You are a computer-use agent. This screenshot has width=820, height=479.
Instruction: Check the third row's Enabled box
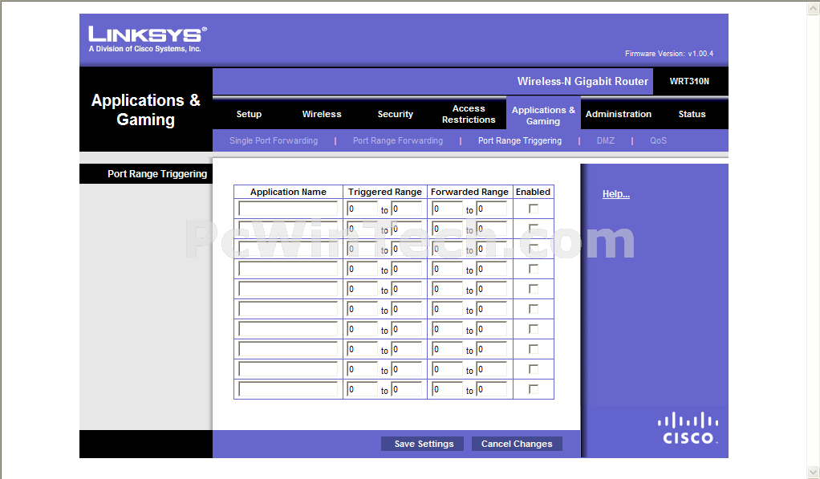pyautogui.click(x=534, y=249)
